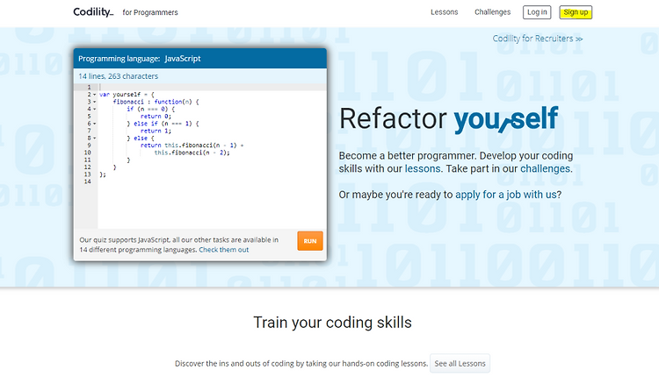This screenshot has width=659, height=377.
Task: Open the Challenges menu item
Action: point(492,12)
